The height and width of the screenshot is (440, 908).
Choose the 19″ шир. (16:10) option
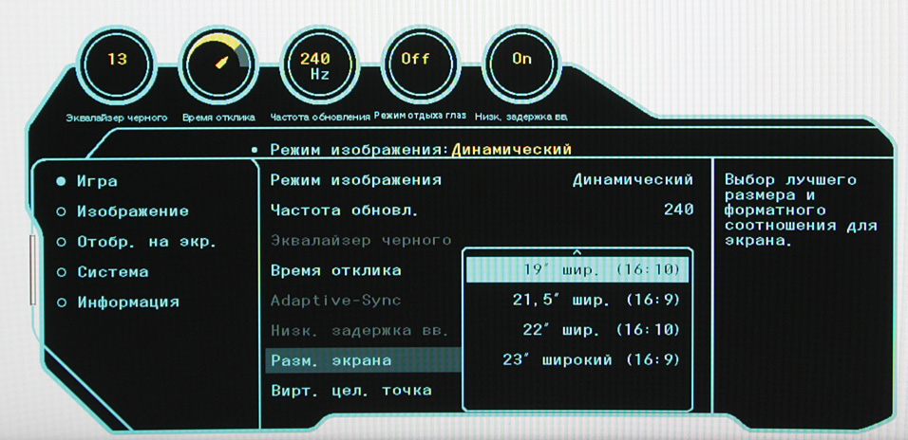[x=577, y=270]
